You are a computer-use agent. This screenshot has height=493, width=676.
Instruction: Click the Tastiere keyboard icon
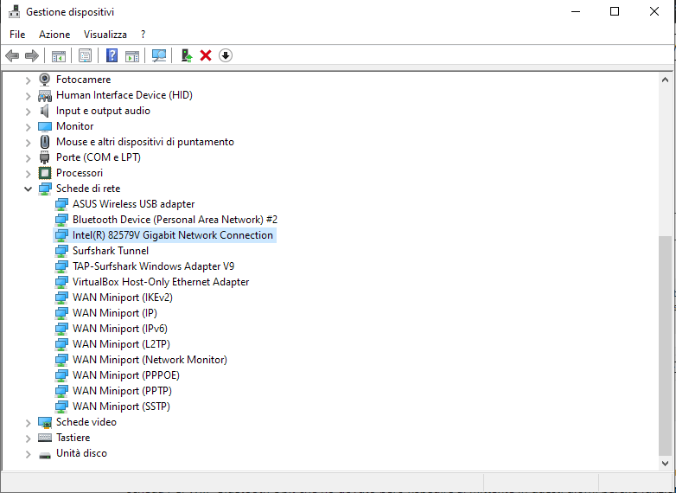45,438
